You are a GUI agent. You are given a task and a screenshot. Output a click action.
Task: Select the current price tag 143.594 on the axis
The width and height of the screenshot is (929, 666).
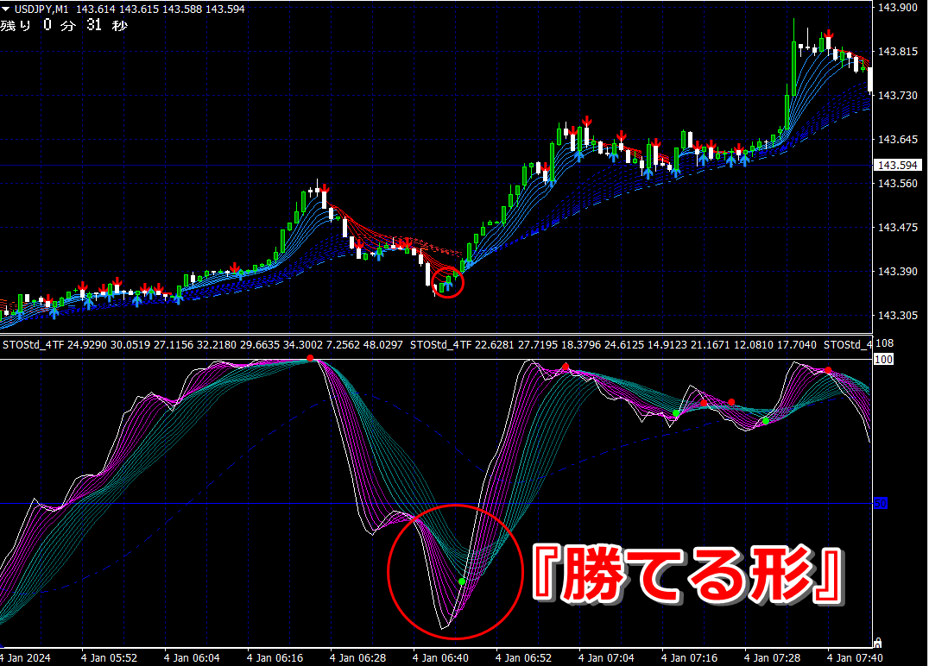click(898, 165)
